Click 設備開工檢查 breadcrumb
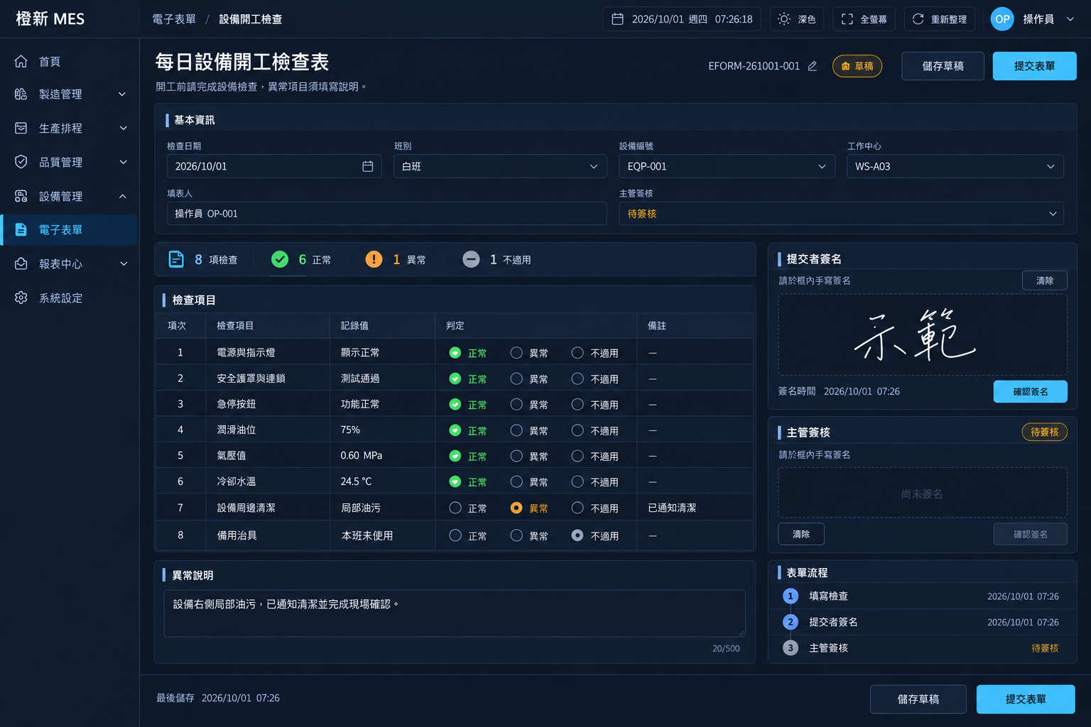The width and height of the screenshot is (1091, 727). click(x=251, y=19)
